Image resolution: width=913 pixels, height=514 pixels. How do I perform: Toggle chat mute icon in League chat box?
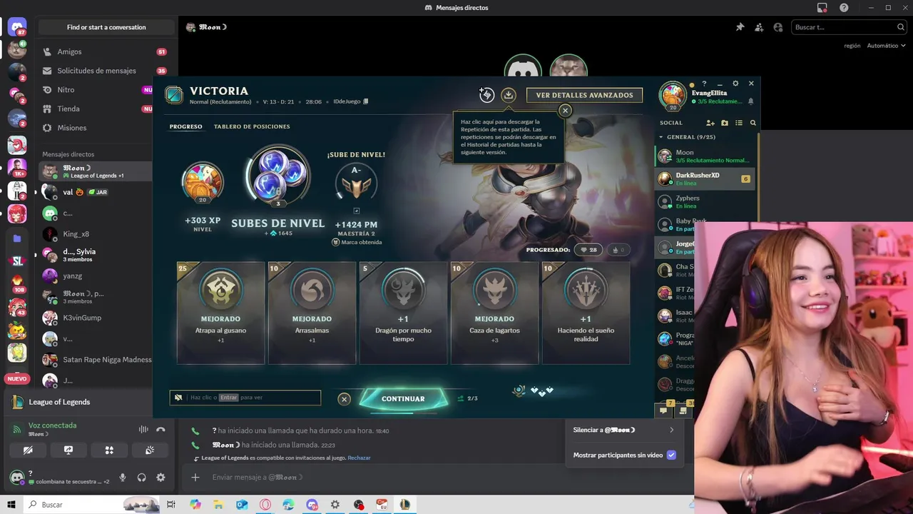(178, 398)
